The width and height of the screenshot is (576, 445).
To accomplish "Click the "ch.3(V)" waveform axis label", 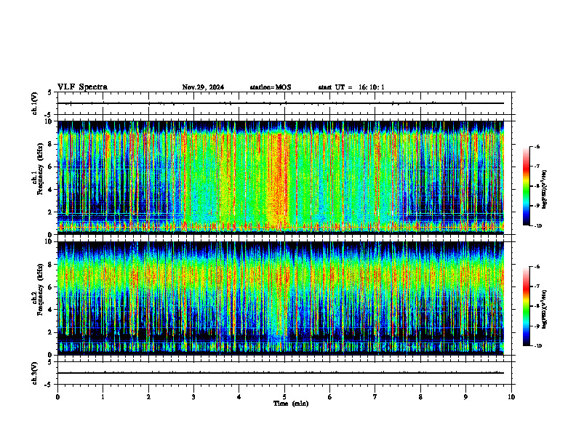I will coord(35,374).
